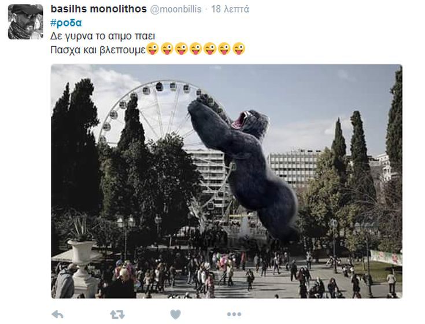The height and width of the screenshot is (324, 425).
Task: Open the display name basilhs monolithos
Action: 99,9
